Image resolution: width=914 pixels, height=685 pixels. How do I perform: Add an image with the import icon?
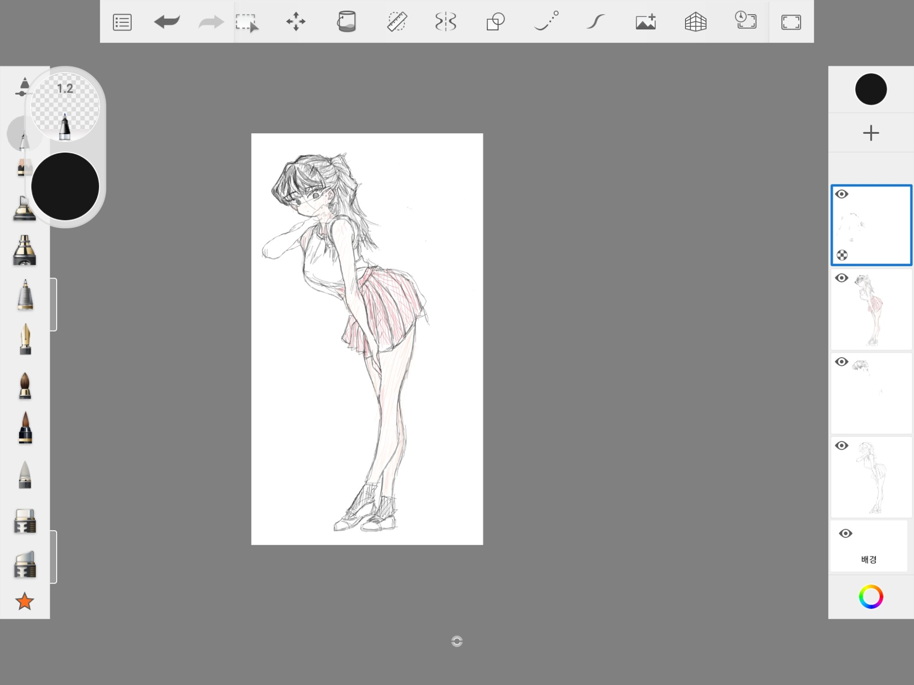pos(646,22)
